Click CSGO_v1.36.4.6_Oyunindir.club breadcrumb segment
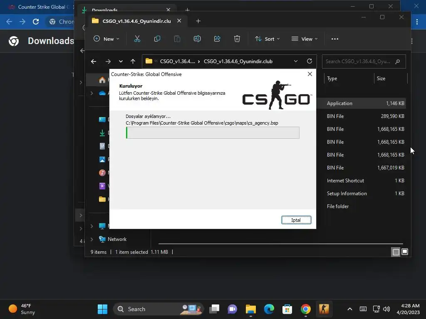Viewport: 426px width, 319px height. coord(238,61)
